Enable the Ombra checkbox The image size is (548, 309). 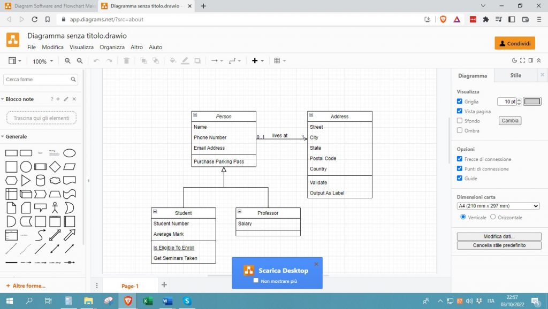(460, 130)
